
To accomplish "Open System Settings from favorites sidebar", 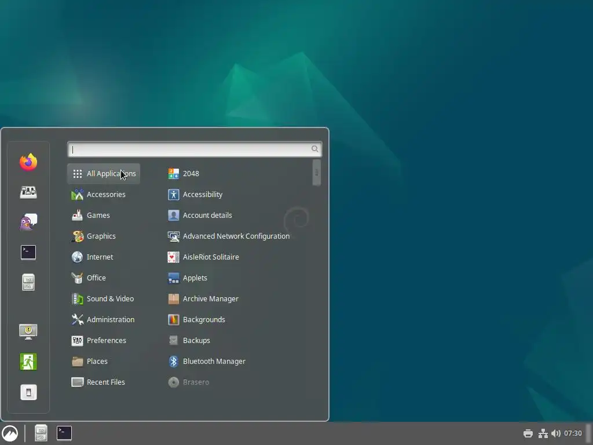I will 28,192.
